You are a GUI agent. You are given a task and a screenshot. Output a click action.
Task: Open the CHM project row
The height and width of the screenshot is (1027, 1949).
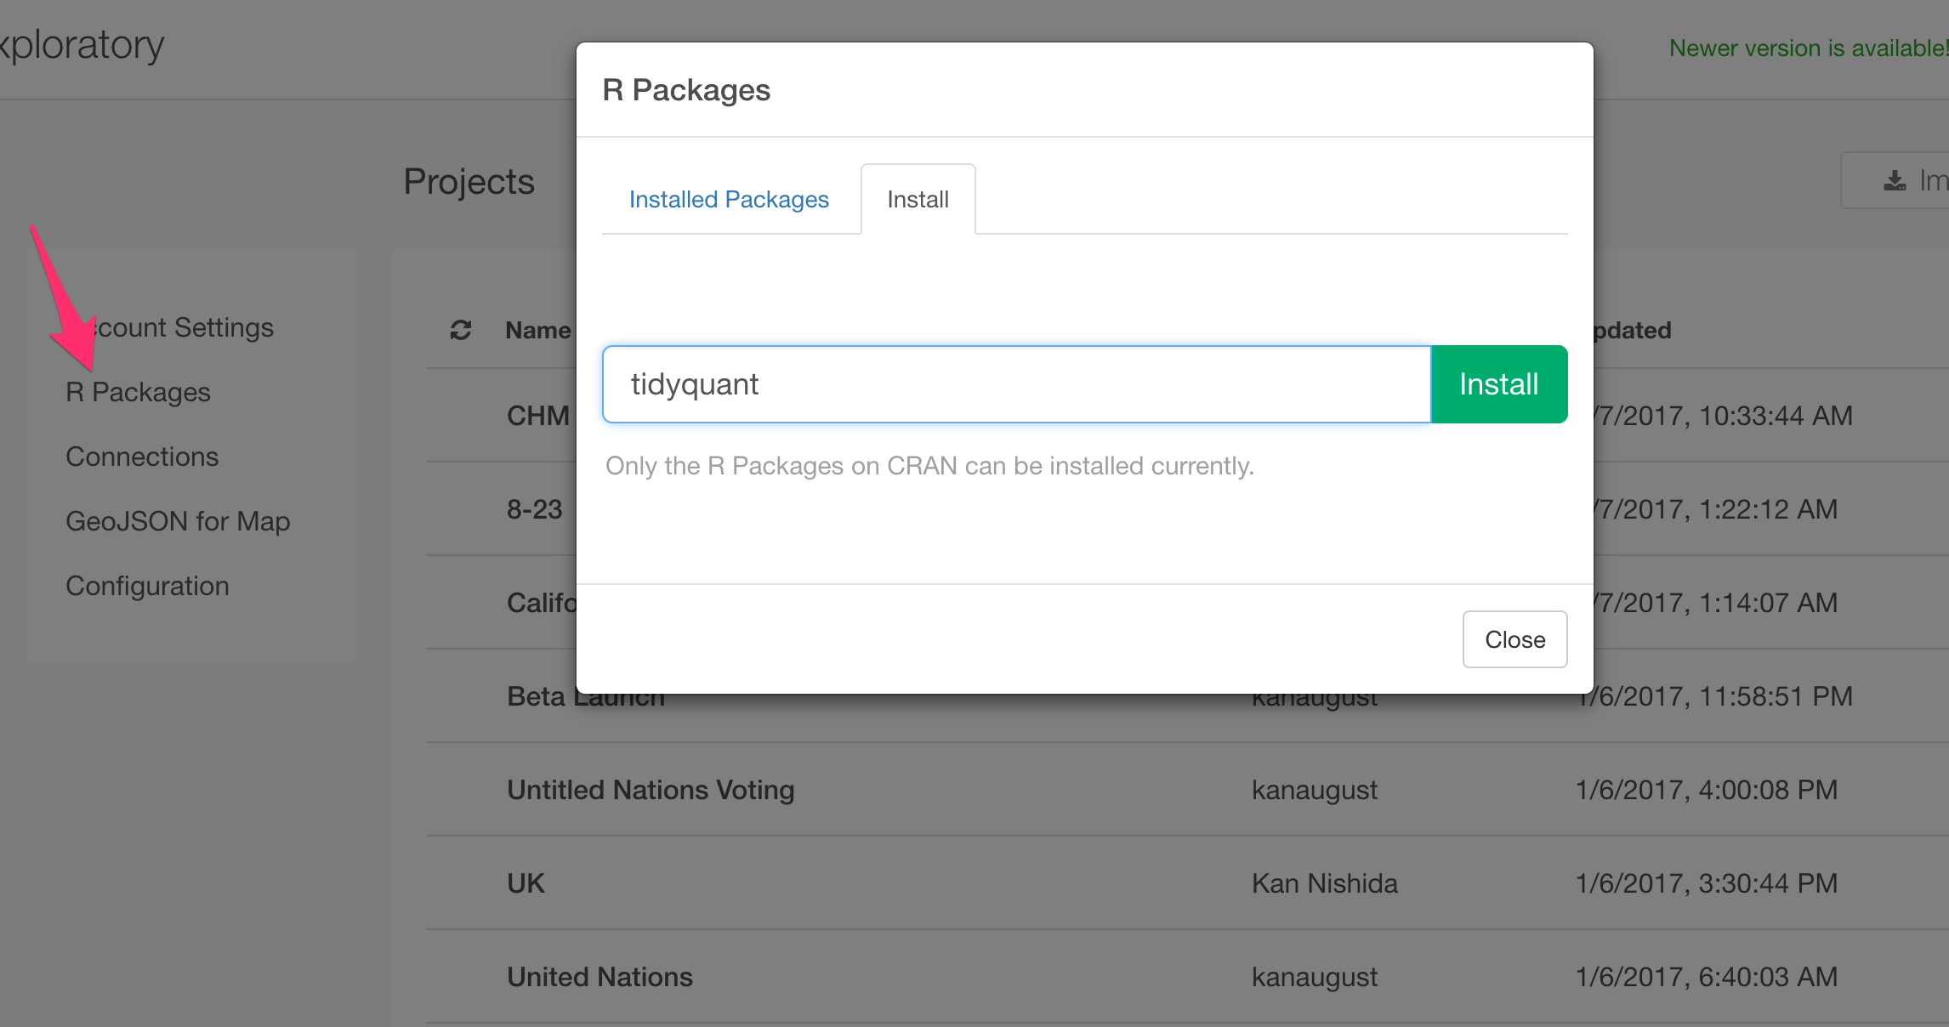coord(537,416)
